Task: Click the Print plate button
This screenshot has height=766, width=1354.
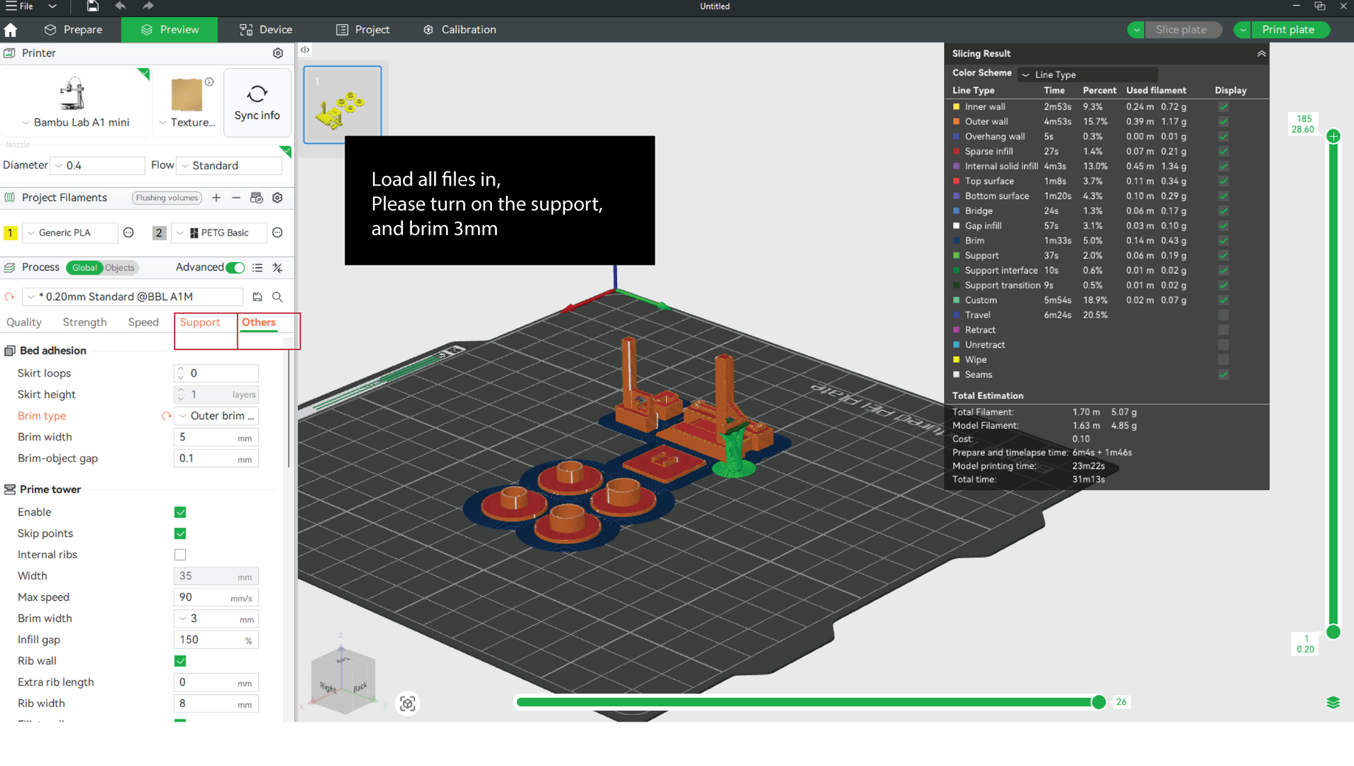Action: coord(1288,30)
